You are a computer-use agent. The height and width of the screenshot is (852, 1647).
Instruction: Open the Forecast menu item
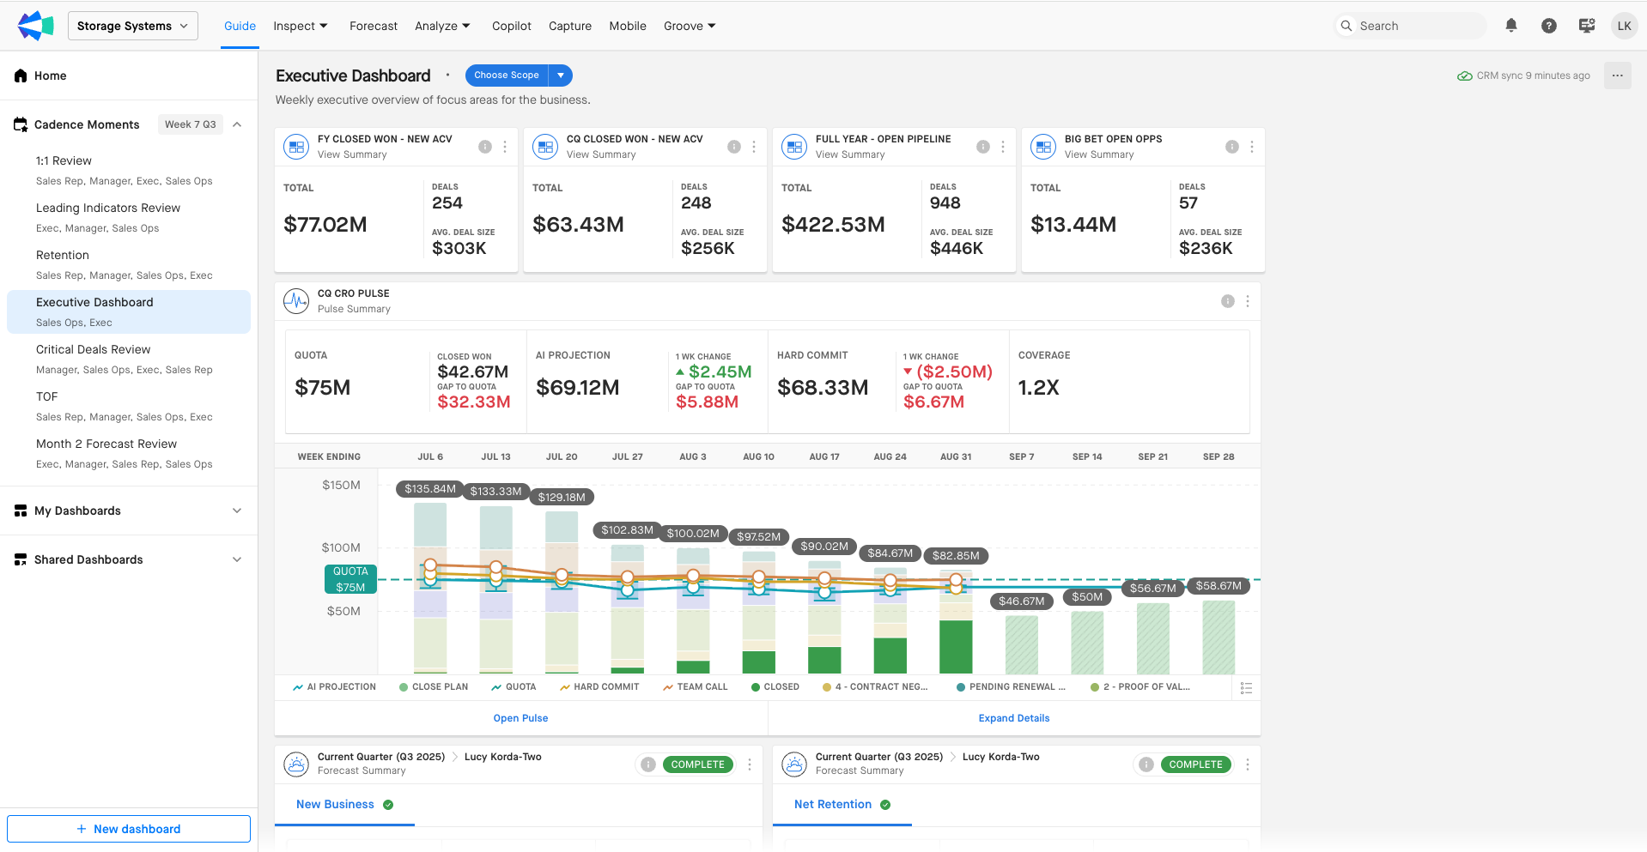click(x=374, y=26)
